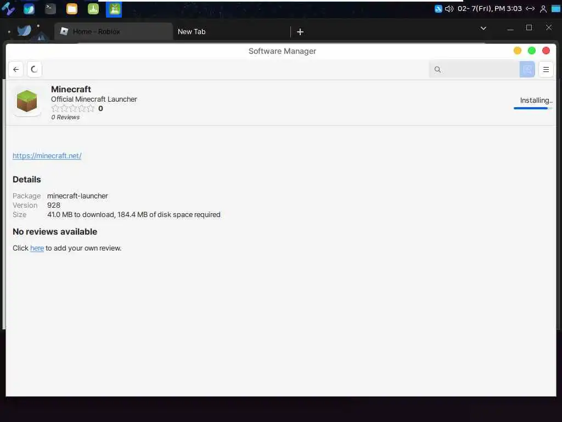
Task: Click 'here' to add a review
Action: pyautogui.click(x=37, y=248)
